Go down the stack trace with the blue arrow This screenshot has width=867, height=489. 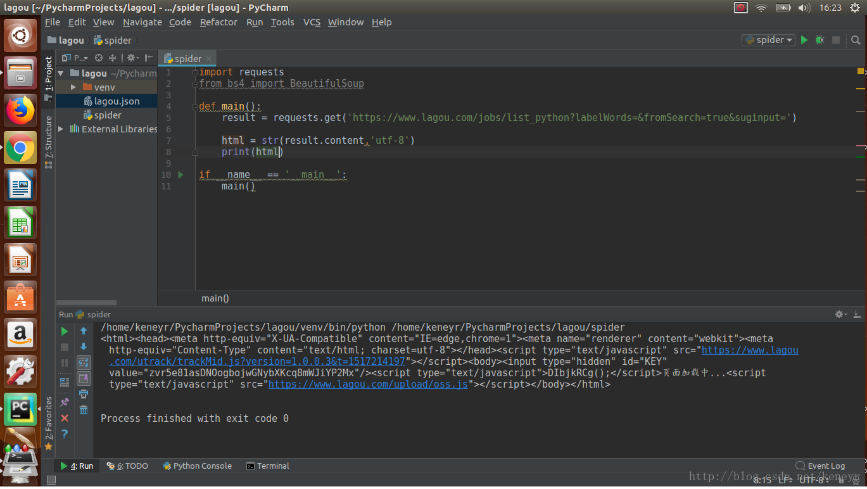[x=84, y=346]
